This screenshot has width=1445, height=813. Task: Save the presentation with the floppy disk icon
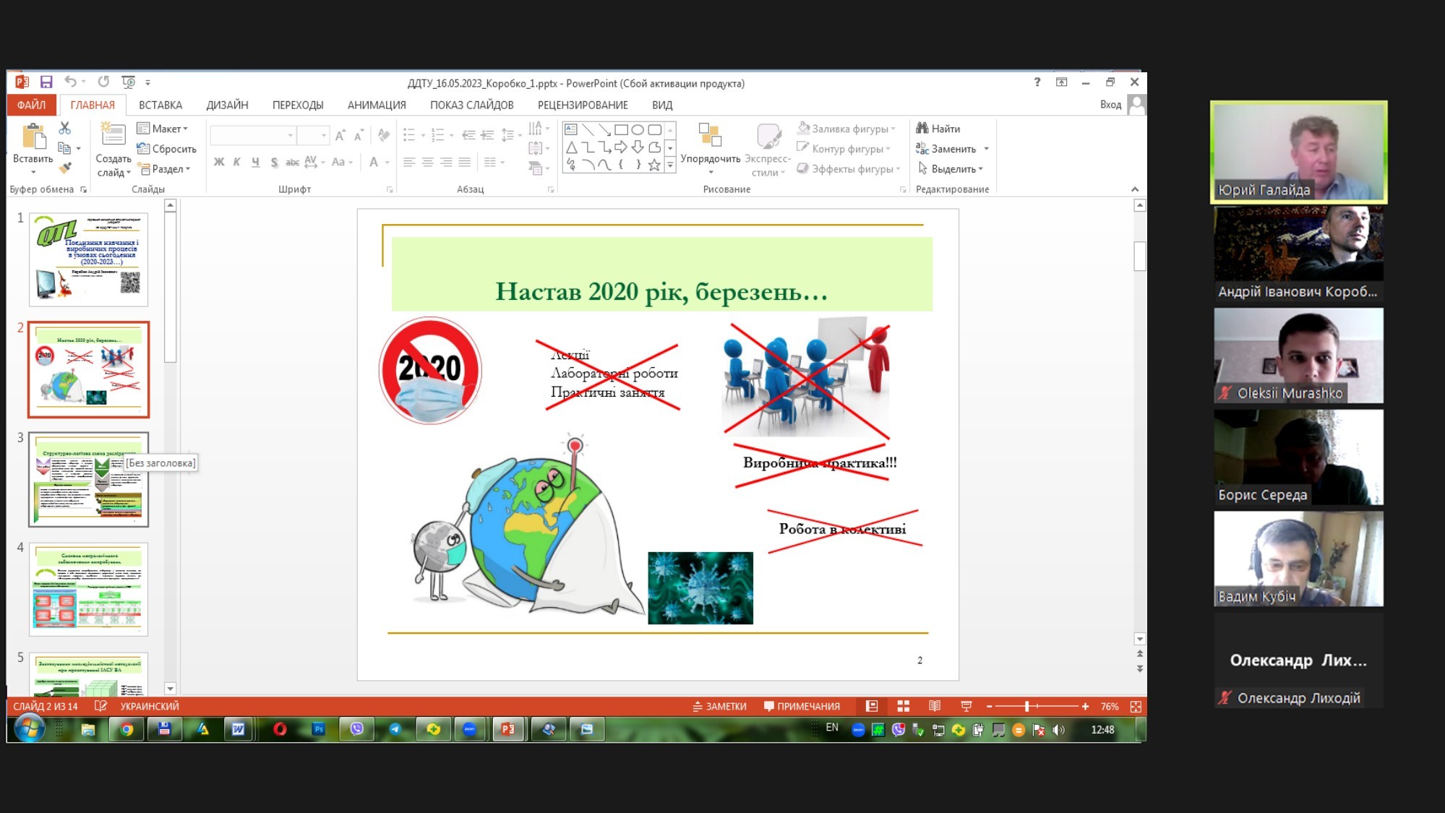[x=46, y=82]
